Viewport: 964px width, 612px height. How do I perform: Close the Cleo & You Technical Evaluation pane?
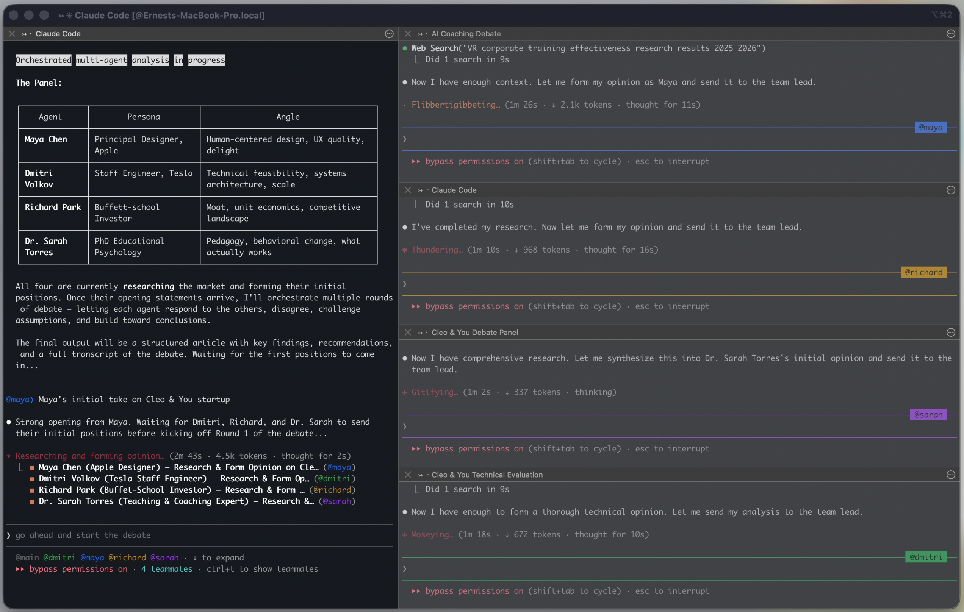coord(407,475)
